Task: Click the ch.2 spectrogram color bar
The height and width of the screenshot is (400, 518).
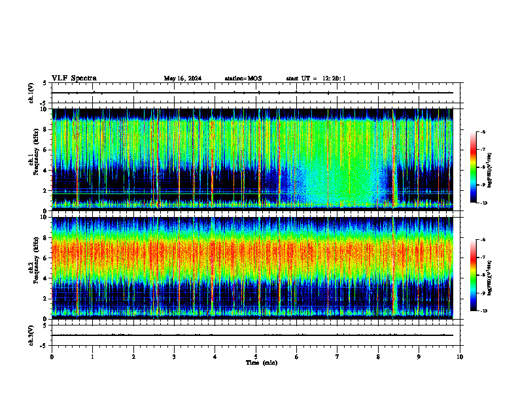Action: (474, 275)
